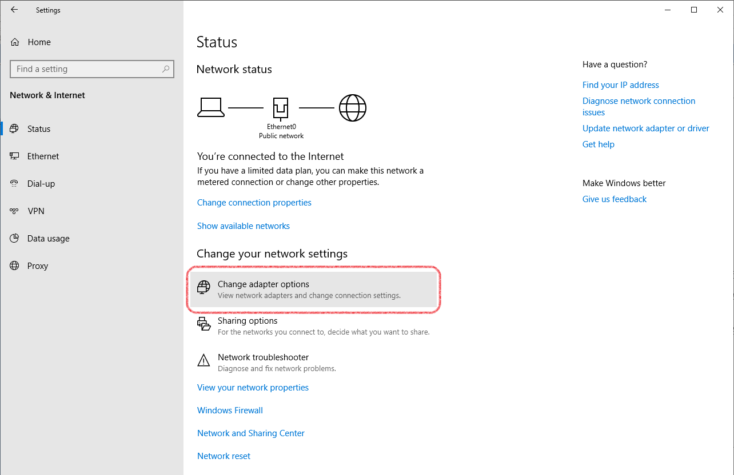Click the VPN icon in sidebar
This screenshot has width=734, height=475.
pyautogui.click(x=15, y=211)
